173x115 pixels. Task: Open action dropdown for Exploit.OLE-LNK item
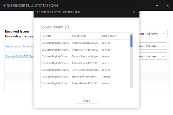coord(153,56)
